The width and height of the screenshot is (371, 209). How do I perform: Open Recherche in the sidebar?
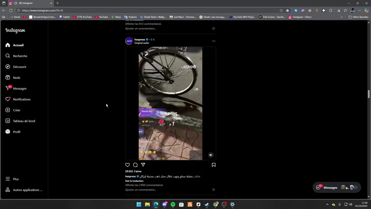pos(20,56)
